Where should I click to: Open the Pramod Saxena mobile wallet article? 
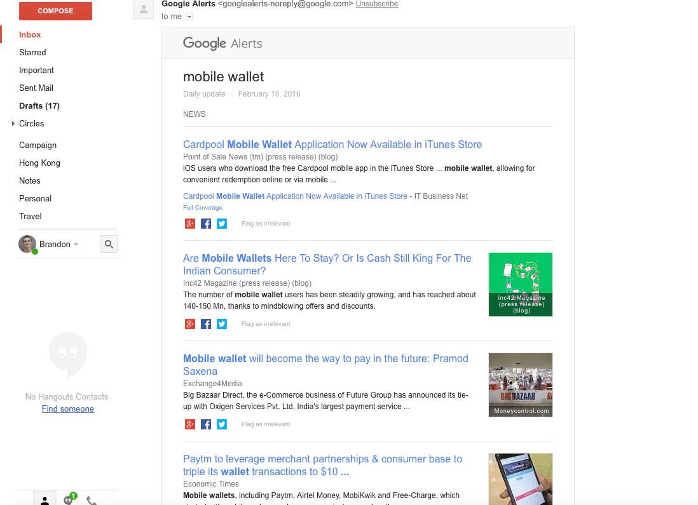(x=325, y=365)
